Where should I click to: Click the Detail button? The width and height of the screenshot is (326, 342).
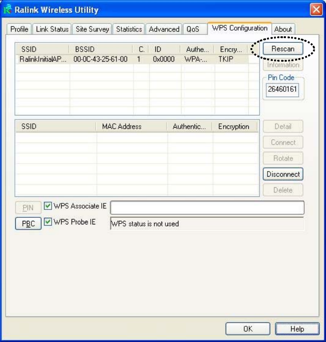[x=283, y=126]
